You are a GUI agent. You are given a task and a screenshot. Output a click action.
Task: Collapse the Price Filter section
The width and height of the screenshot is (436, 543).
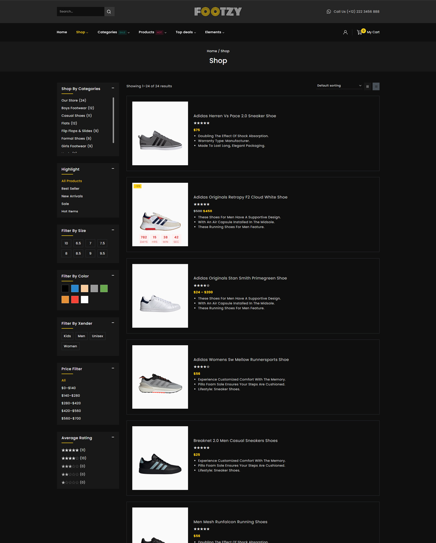[x=113, y=368]
